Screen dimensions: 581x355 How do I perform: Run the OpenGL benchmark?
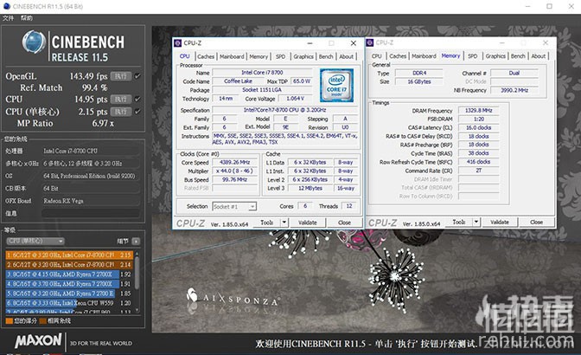(121, 76)
